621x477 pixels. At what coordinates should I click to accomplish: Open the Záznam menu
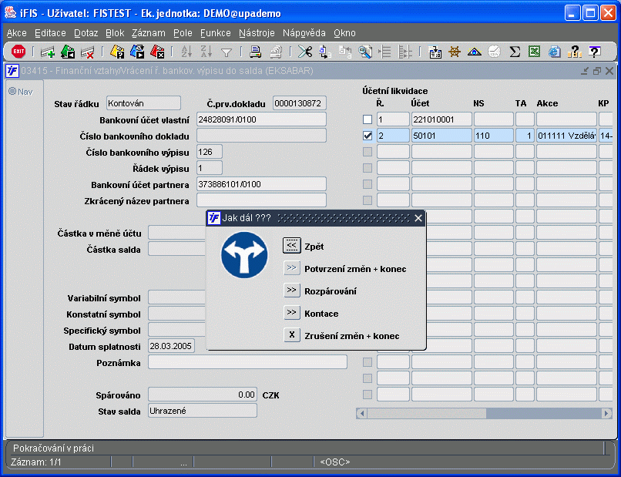148,33
